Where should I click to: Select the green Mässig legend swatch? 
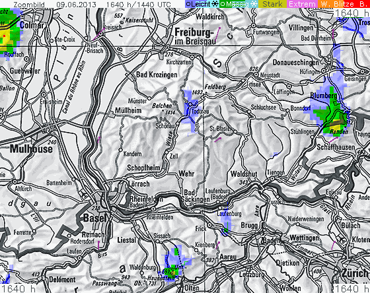(x=239, y=4)
